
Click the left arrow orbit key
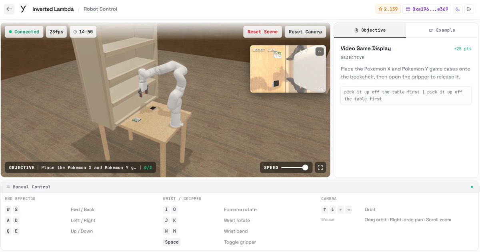tap(340, 210)
